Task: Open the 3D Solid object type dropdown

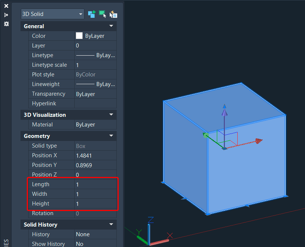Action: (x=81, y=13)
